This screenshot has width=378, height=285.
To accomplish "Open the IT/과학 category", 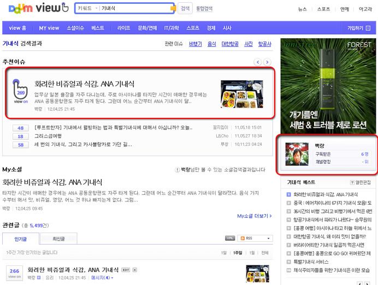I will pos(172,28).
